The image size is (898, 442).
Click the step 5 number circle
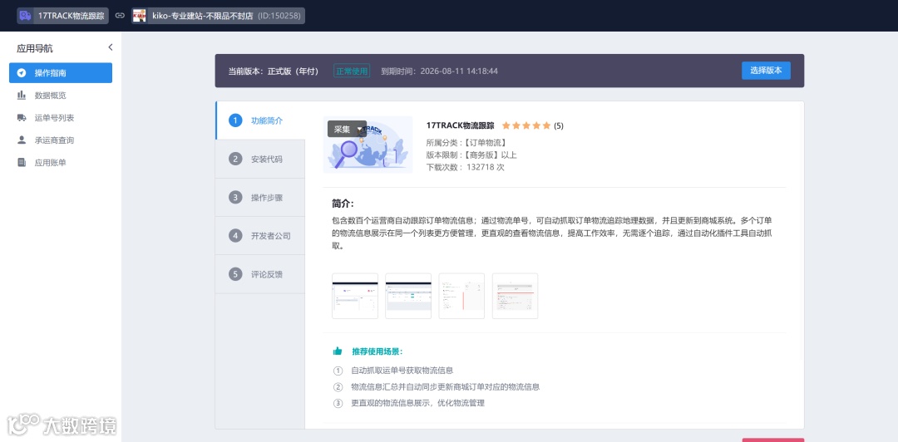234,273
